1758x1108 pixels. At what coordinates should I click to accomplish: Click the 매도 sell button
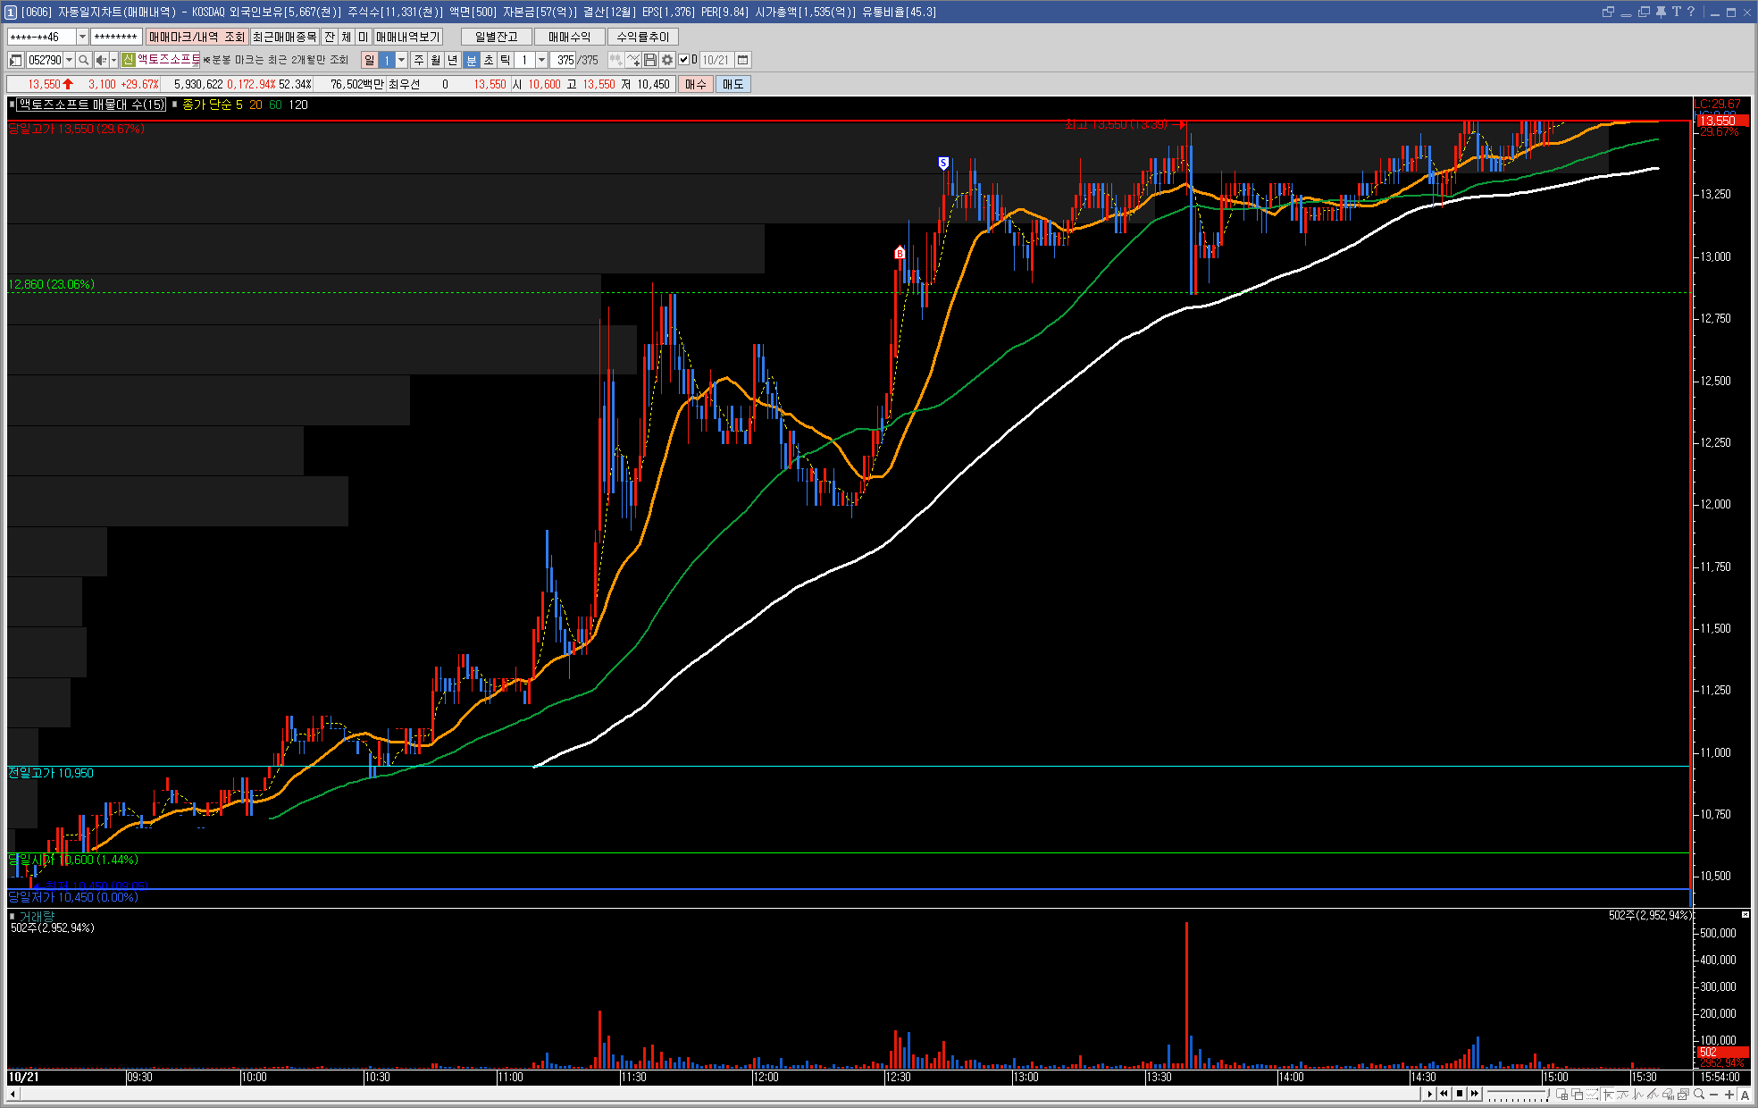pyautogui.click(x=732, y=84)
